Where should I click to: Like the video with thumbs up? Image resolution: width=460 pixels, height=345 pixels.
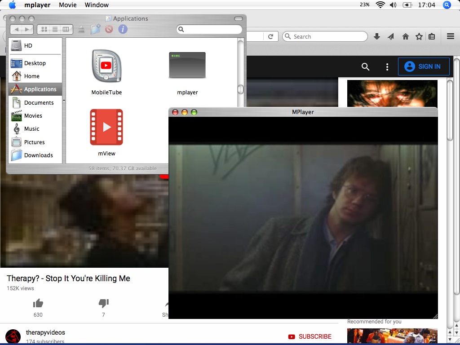click(x=38, y=303)
